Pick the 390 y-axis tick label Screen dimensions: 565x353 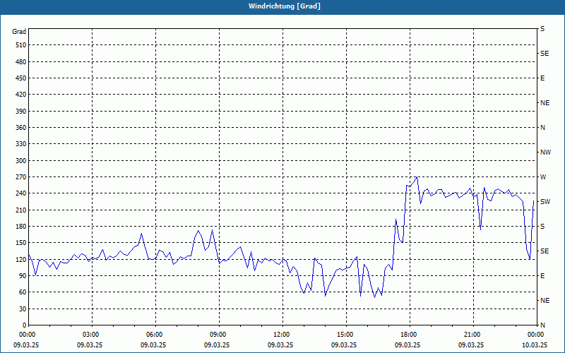click(21, 112)
